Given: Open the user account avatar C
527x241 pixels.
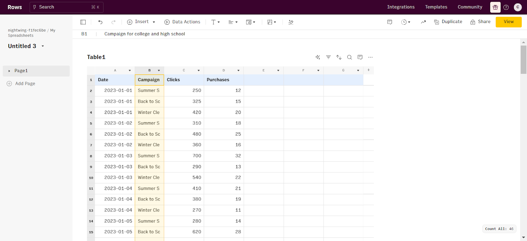Looking at the screenshot, I should (x=518, y=7).
